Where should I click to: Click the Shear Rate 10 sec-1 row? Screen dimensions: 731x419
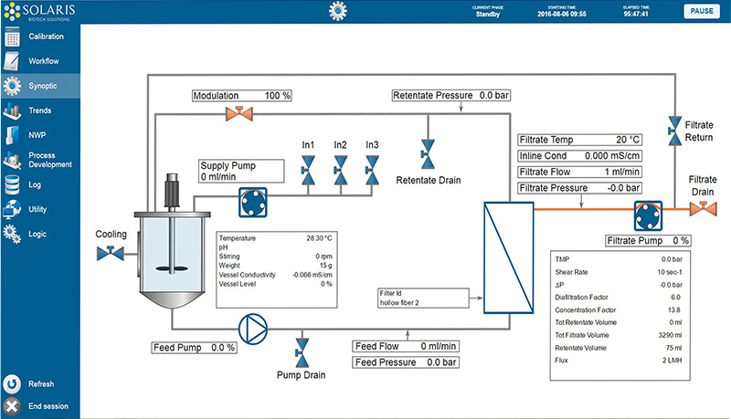619,272
